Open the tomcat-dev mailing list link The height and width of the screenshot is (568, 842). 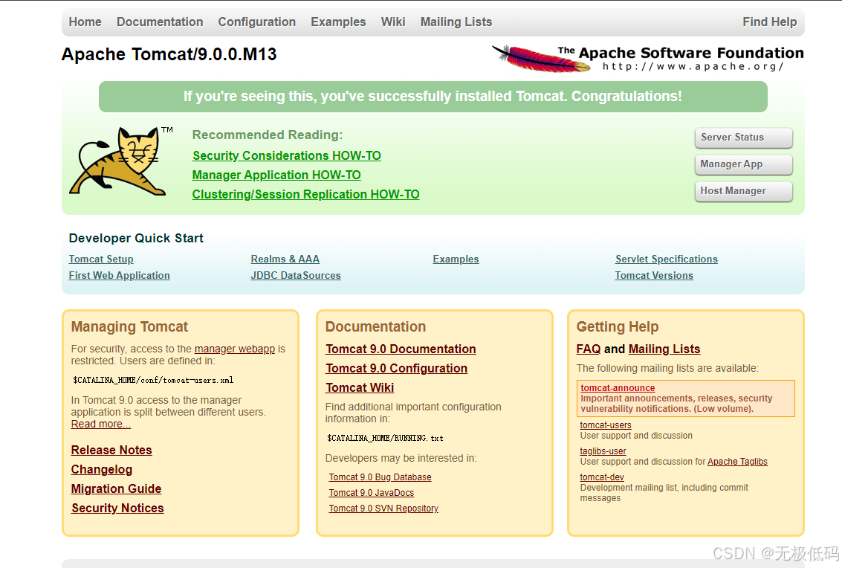click(x=602, y=477)
